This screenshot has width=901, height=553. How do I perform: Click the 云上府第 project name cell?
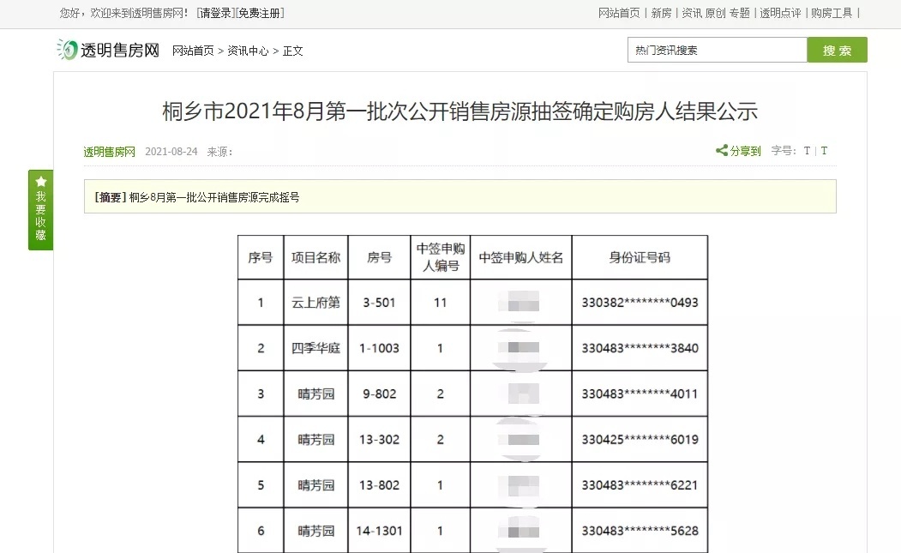click(315, 303)
